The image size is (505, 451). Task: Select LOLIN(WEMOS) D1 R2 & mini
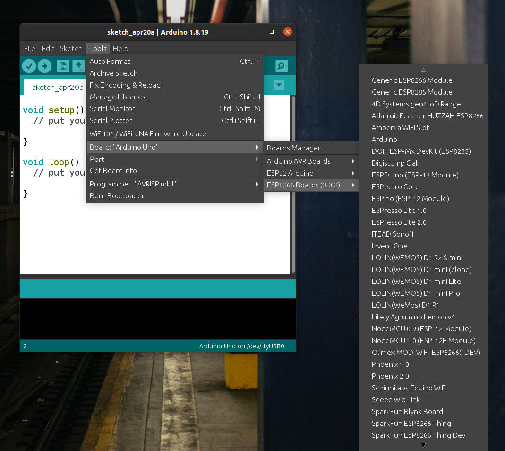[x=424, y=258]
